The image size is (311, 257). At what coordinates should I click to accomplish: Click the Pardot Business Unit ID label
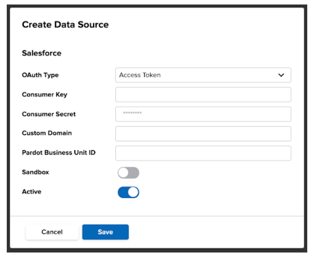pos(59,152)
